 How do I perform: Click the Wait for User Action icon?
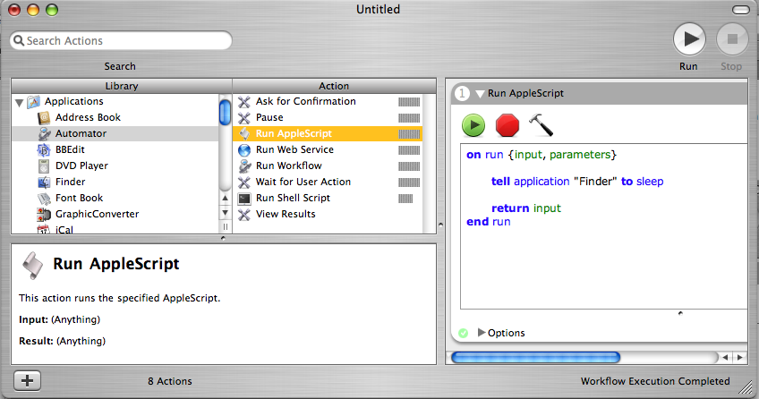click(244, 182)
